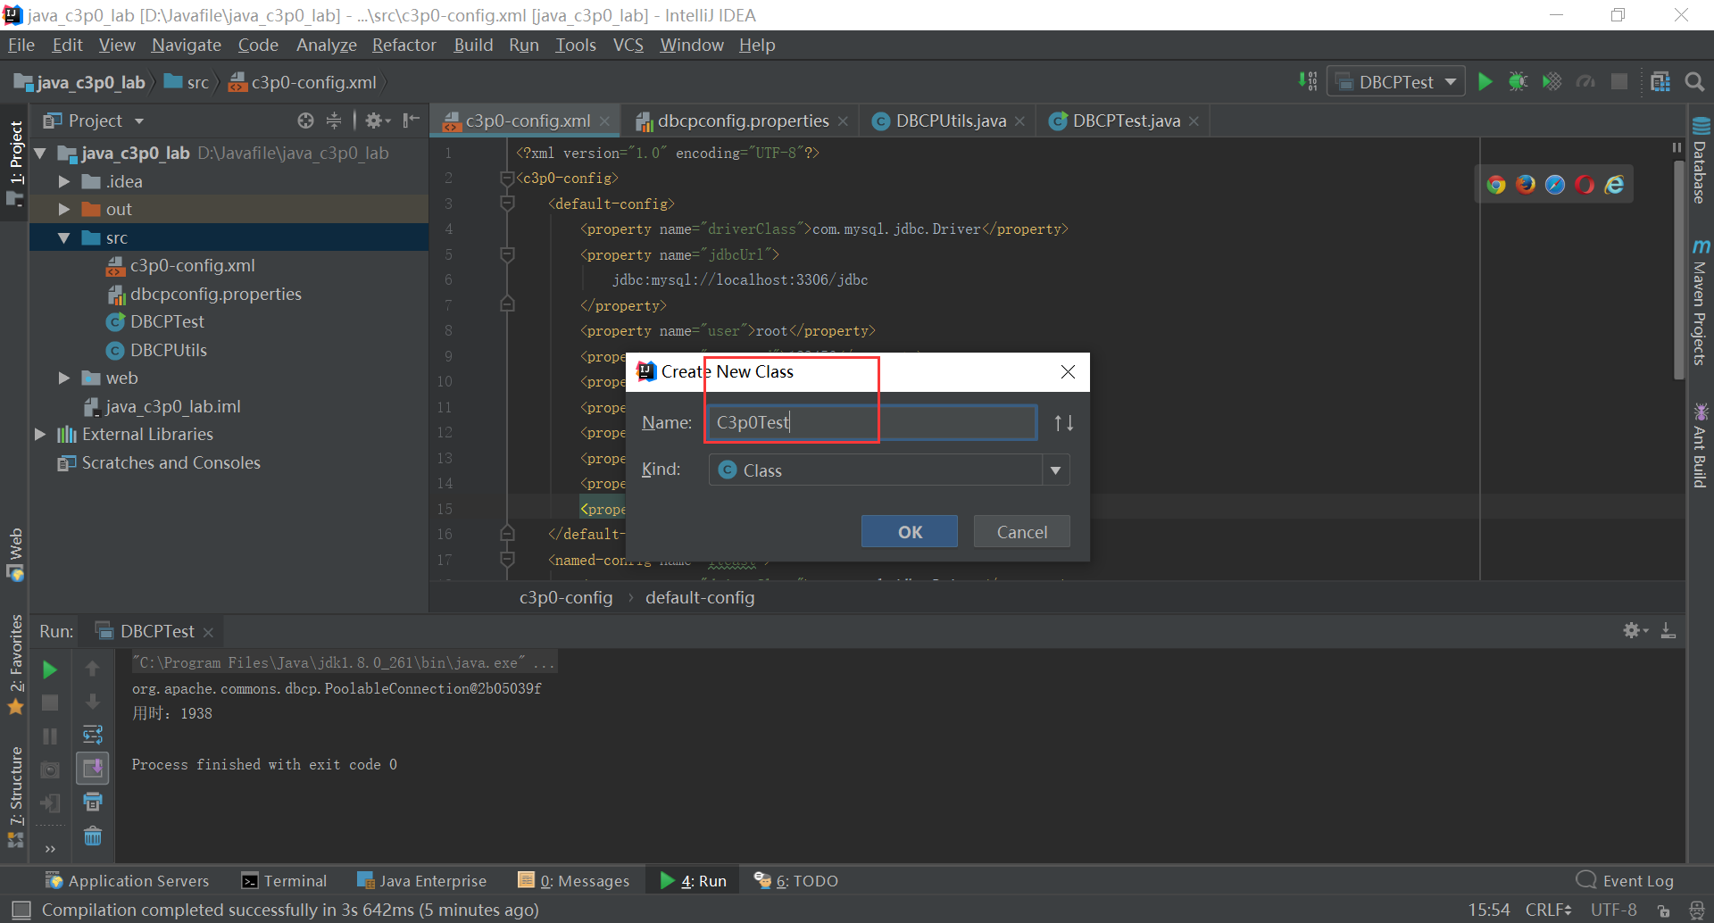The image size is (1714, 923).
Task: Click the Name input field showing C3p0Test
Action: pos(870,422)
